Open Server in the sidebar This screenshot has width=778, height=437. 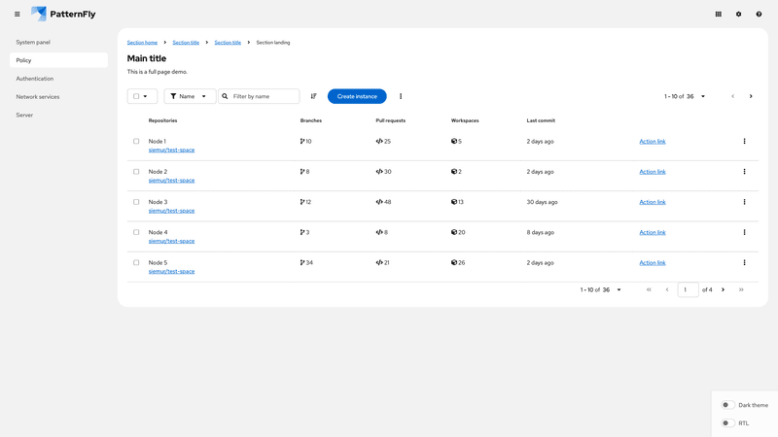point(58,115)
